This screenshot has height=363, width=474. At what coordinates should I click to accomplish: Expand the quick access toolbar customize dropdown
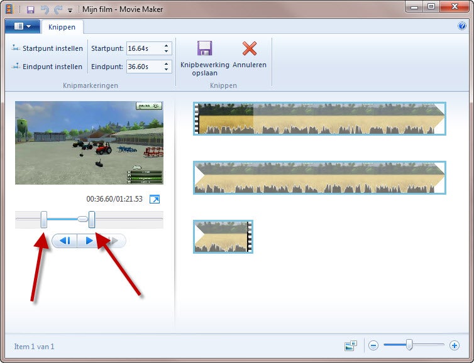click(x=70, y=10)
